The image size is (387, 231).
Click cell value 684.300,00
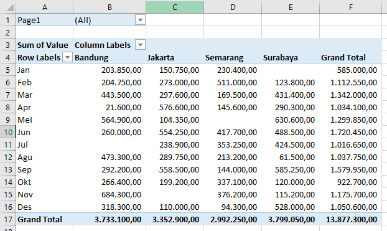pos(121,194)
